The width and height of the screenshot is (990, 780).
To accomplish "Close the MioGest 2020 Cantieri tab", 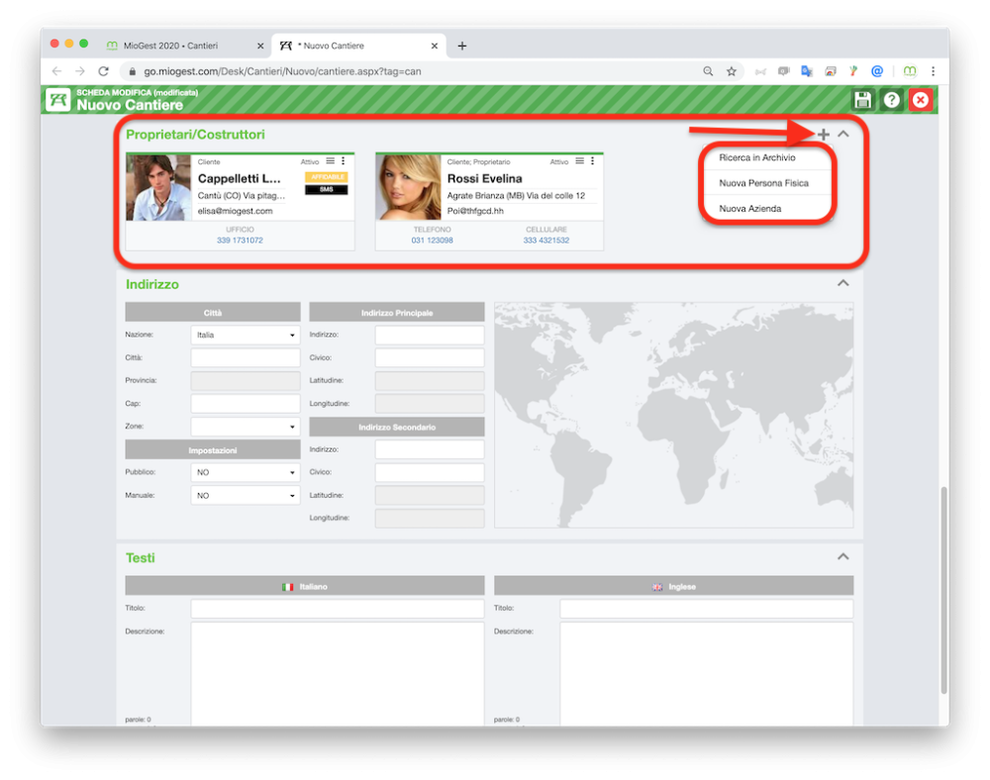I will coord(260,46).
